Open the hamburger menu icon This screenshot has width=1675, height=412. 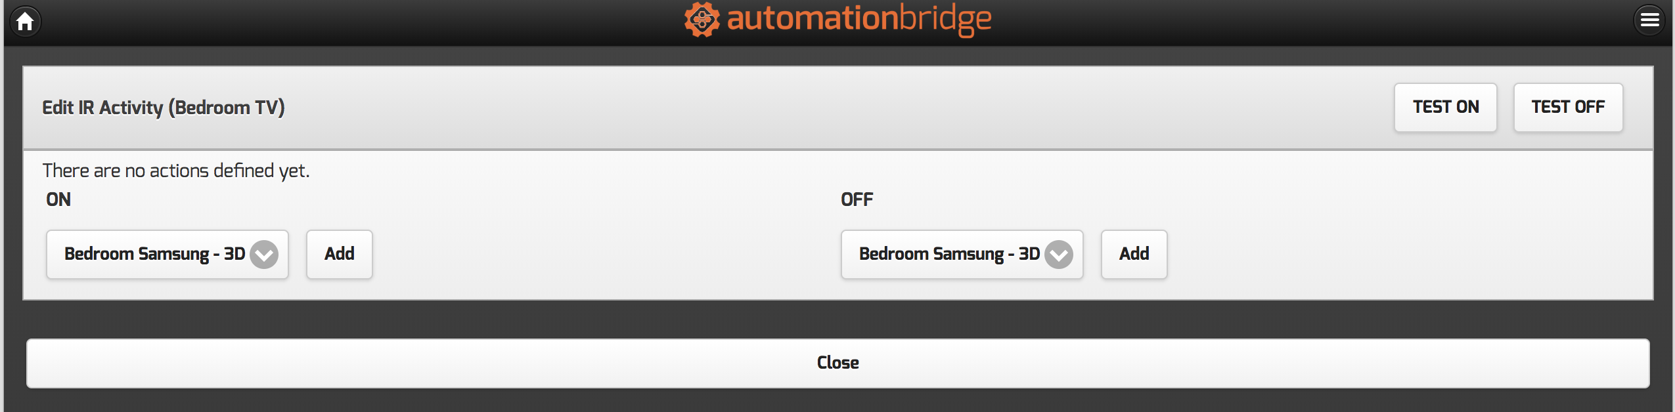tap(1649, 20)
